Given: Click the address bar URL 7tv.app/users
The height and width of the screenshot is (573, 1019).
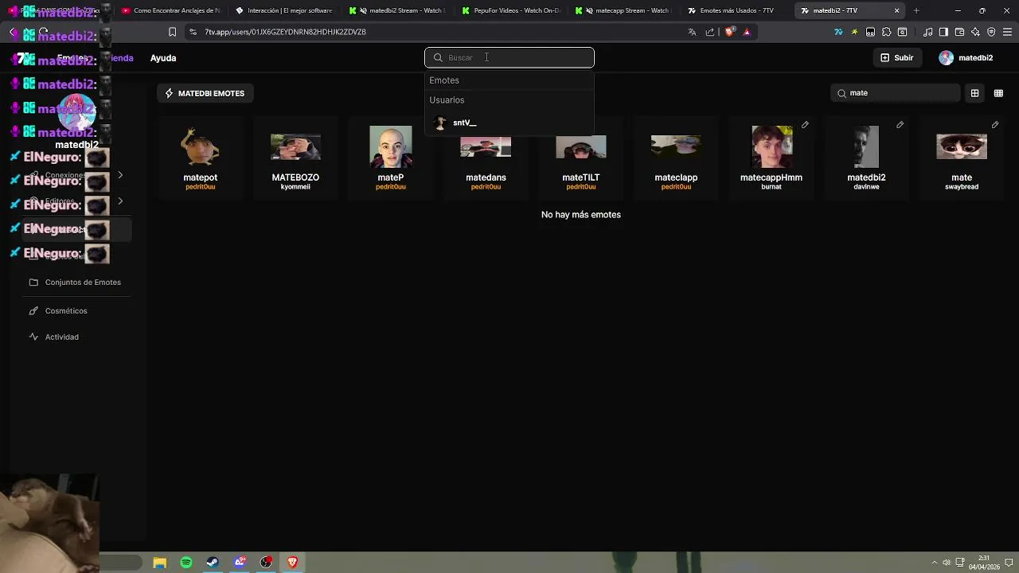Looking at the screenshot, I should pyautogui.click(x=285, y=32).
